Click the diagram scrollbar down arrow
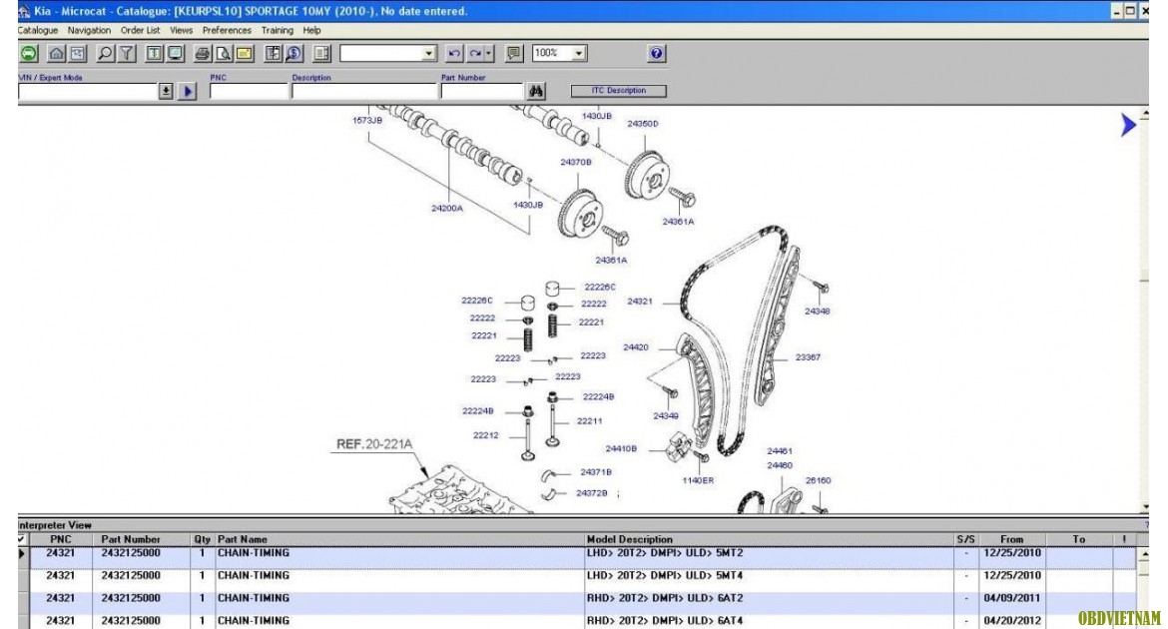Viewport: 1168px width, 629px height. pyautogui.click(x=1144, y=507)
